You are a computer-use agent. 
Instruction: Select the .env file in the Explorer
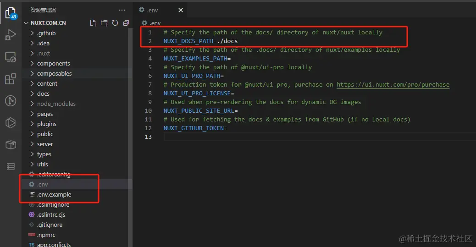tap(77, 184)
